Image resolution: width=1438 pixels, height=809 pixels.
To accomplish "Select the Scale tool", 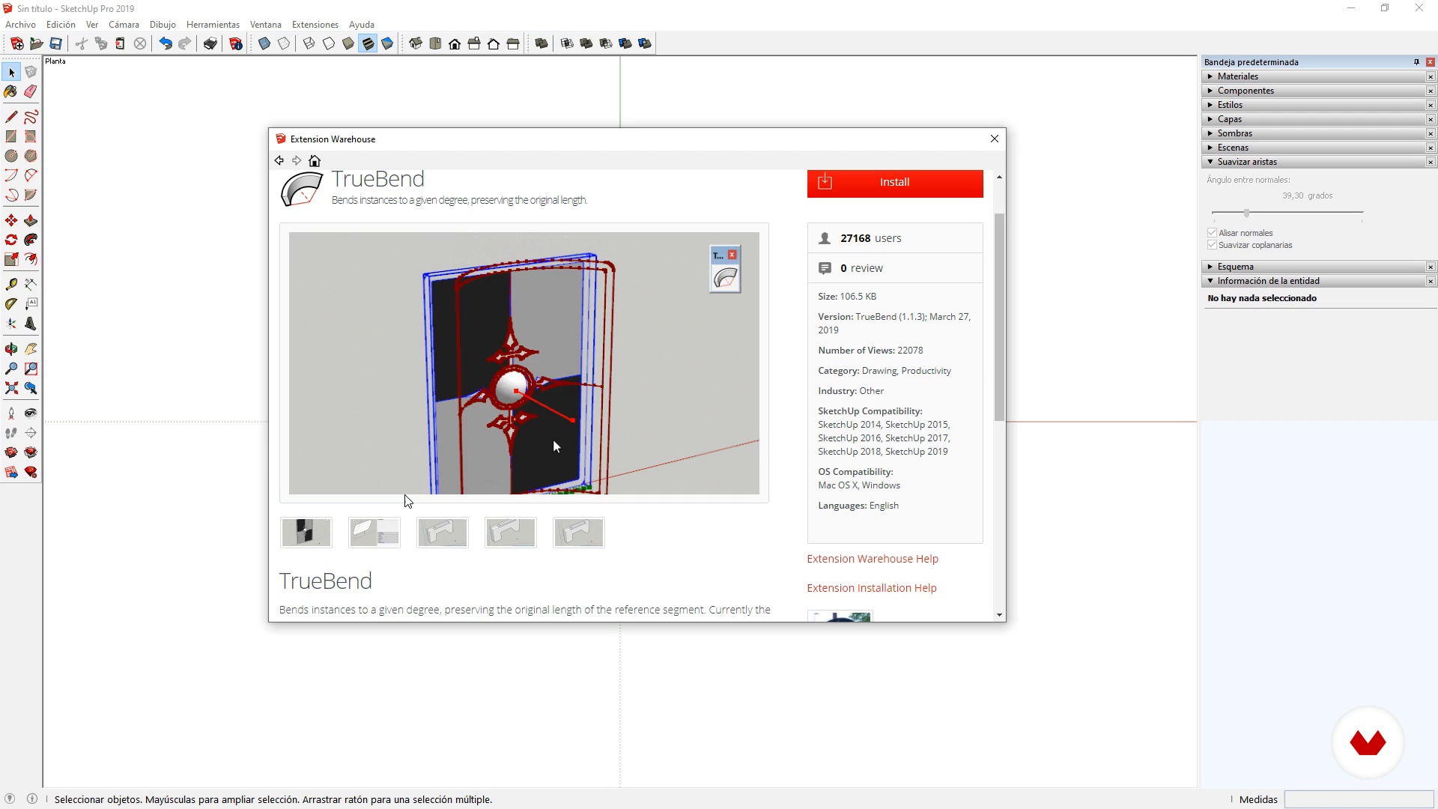I will click(11, 259).
